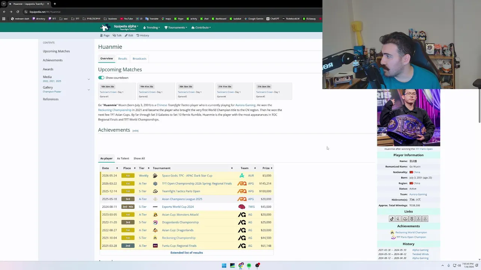Click Huanmie's infobox photo
This screenshot has height=270, width=481.
tap(408, 117)
